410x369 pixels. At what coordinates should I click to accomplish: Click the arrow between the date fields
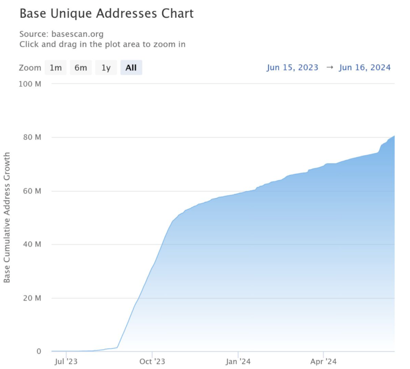tap(329, 67)
